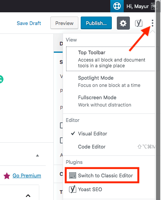This screenshot has width=161, height=200.
Task: Open the three-dot more options menu
Action: 152,23
